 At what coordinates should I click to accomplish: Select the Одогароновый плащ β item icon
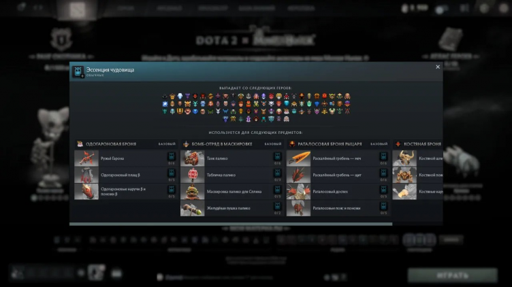[x=86, y=175]
